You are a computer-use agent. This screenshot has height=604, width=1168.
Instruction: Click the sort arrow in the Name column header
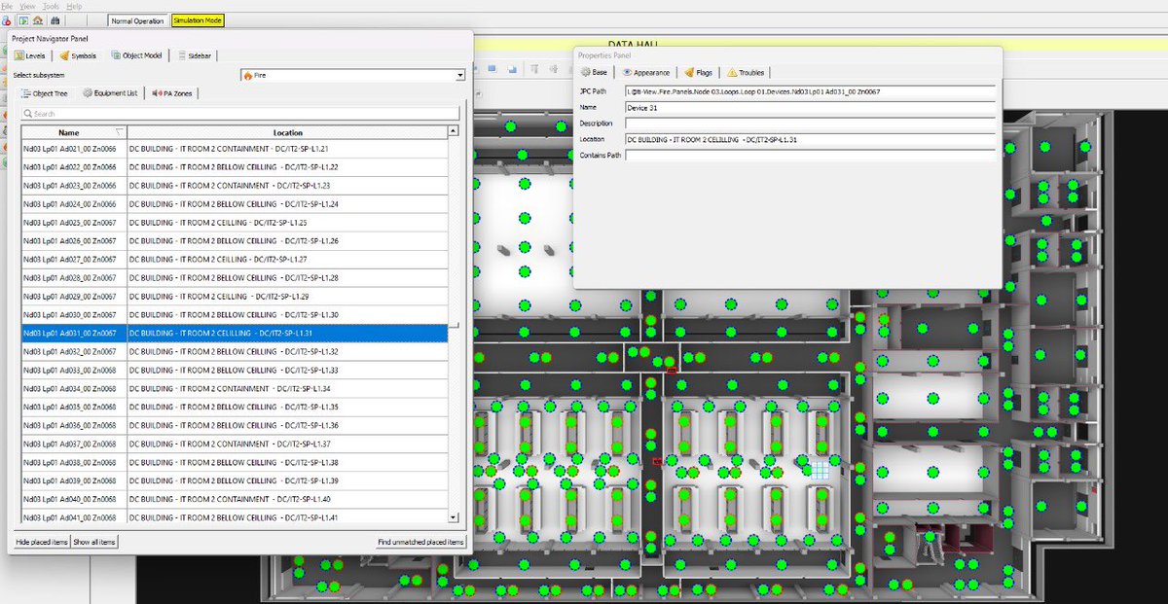119,132
